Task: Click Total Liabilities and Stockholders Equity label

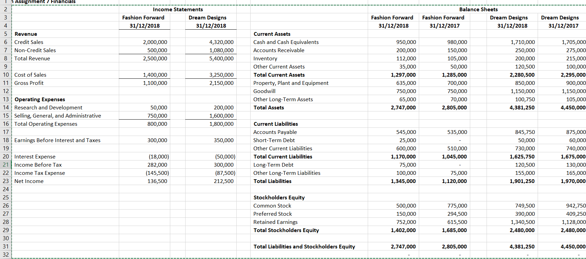Action: (x=304, y=246)
